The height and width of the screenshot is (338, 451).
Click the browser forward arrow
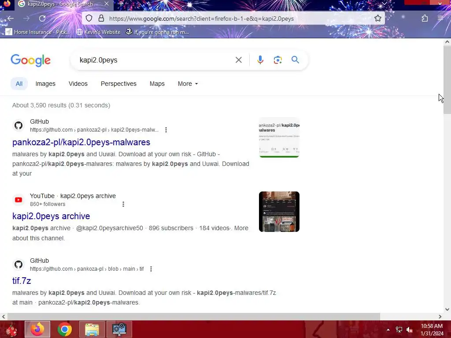coord(26,18)
